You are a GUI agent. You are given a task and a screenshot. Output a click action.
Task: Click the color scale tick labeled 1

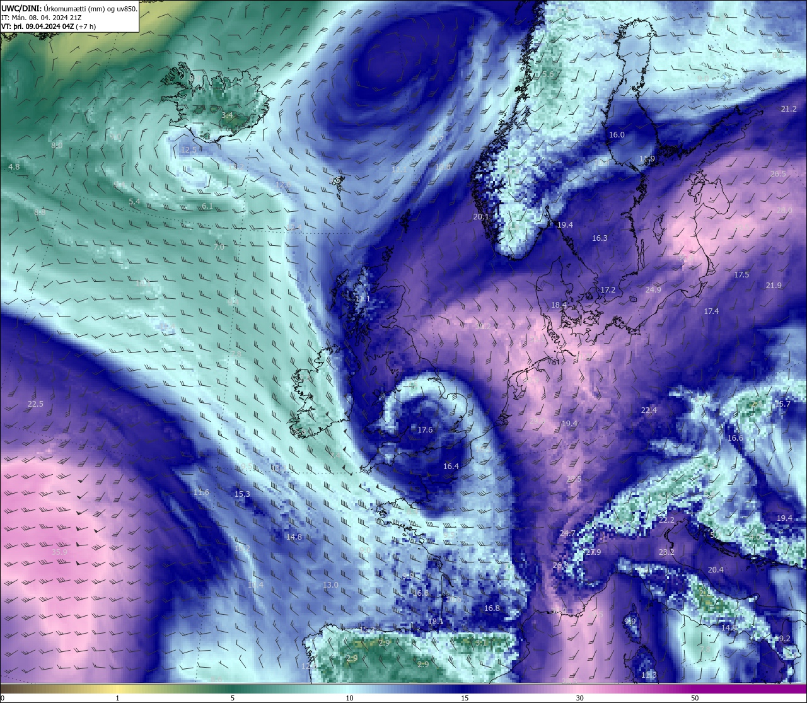click(117, 698)
